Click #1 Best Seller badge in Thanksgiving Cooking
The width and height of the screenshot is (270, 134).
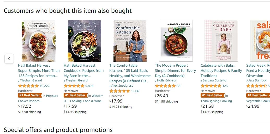pyautogui.click(x=212, y=95)
